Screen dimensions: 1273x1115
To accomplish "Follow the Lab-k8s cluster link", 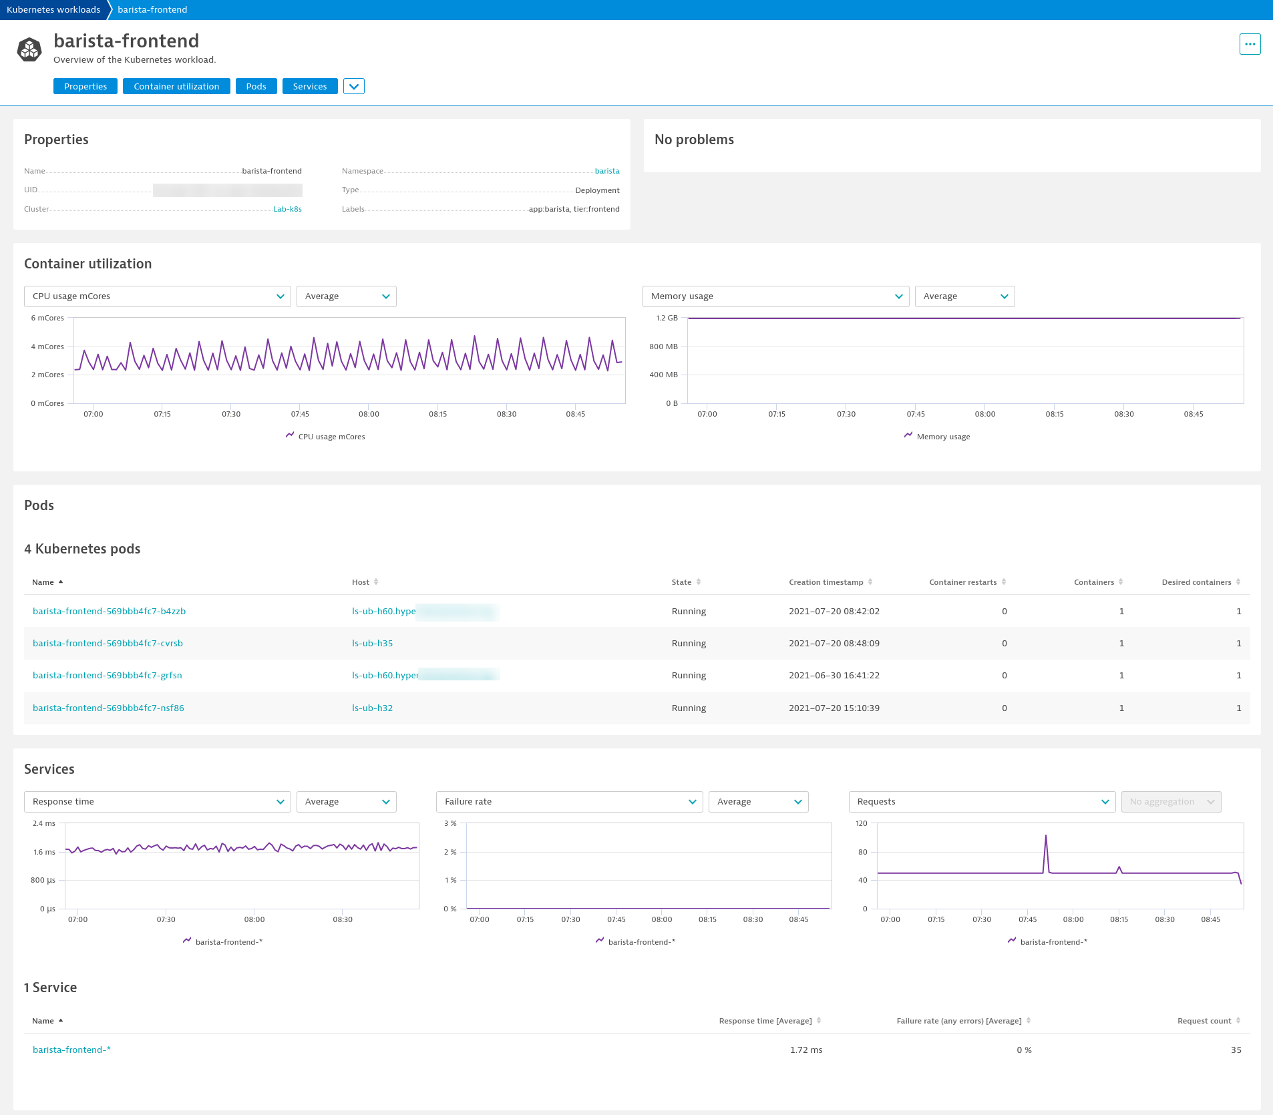I will 287,209.
